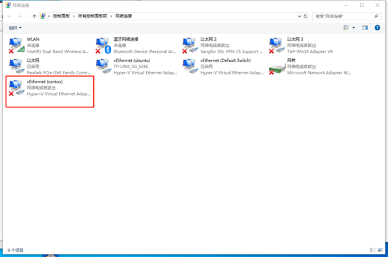Refresh the network connections list
388x257 pixels.
pyautogui.click(x=305, y=16)
